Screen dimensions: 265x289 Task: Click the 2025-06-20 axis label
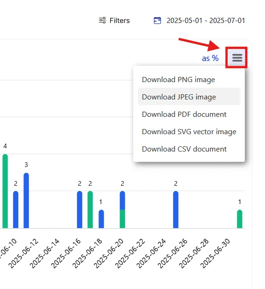[108, 253]
